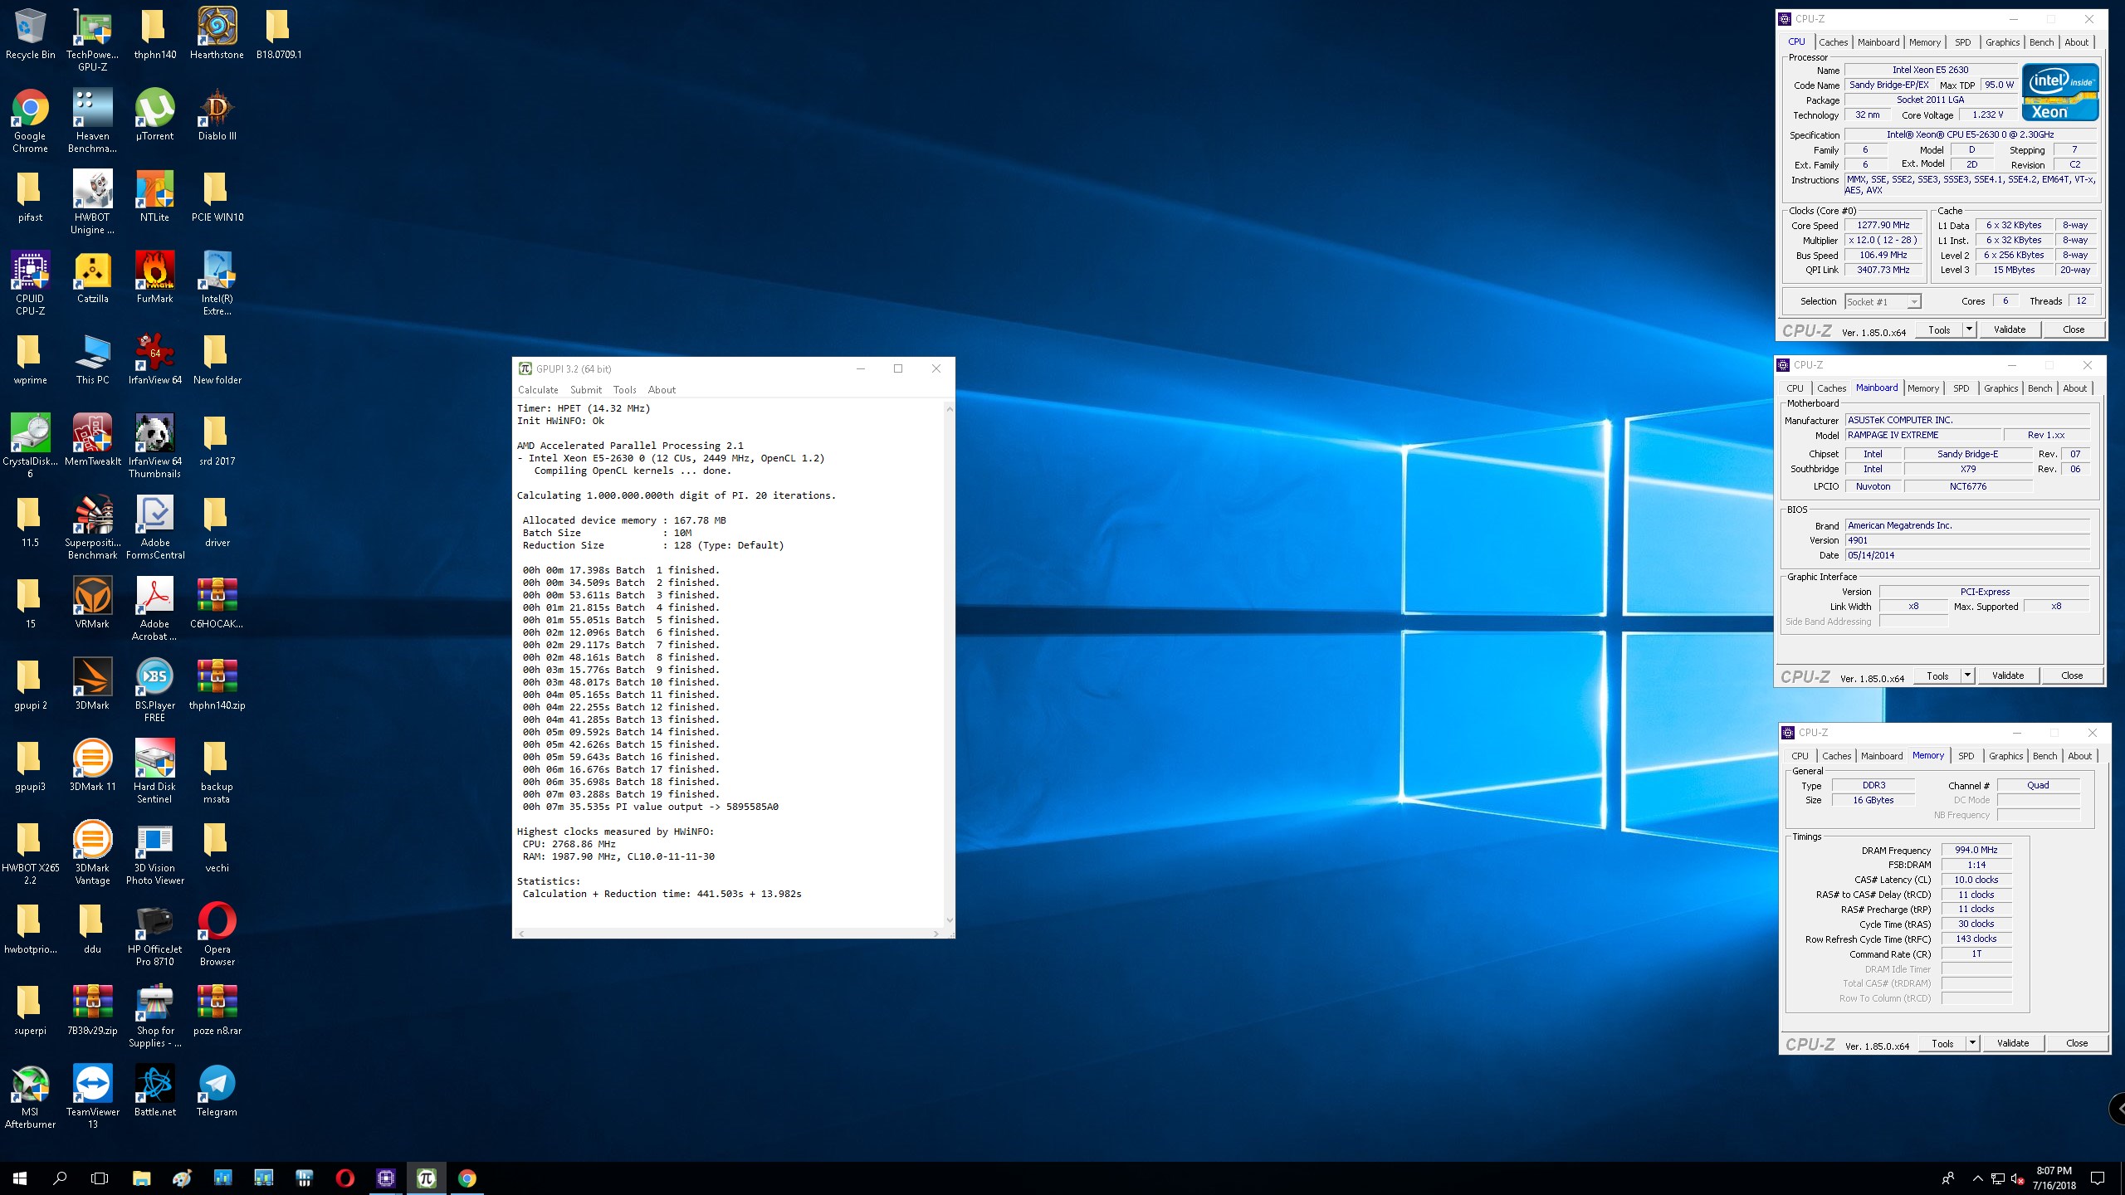The width and height of the screenshot is (2125, 1195).
Task: Select the This PC desktop icon
Action: tap(92, 358)
